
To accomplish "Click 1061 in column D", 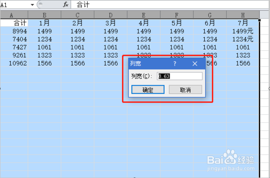I will pyautogui.click(x=111, y=47).
